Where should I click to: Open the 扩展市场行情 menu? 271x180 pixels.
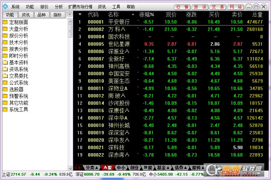tap(80, 7)
